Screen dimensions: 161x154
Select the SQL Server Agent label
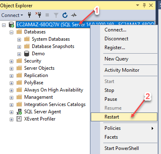coord(42,112)
